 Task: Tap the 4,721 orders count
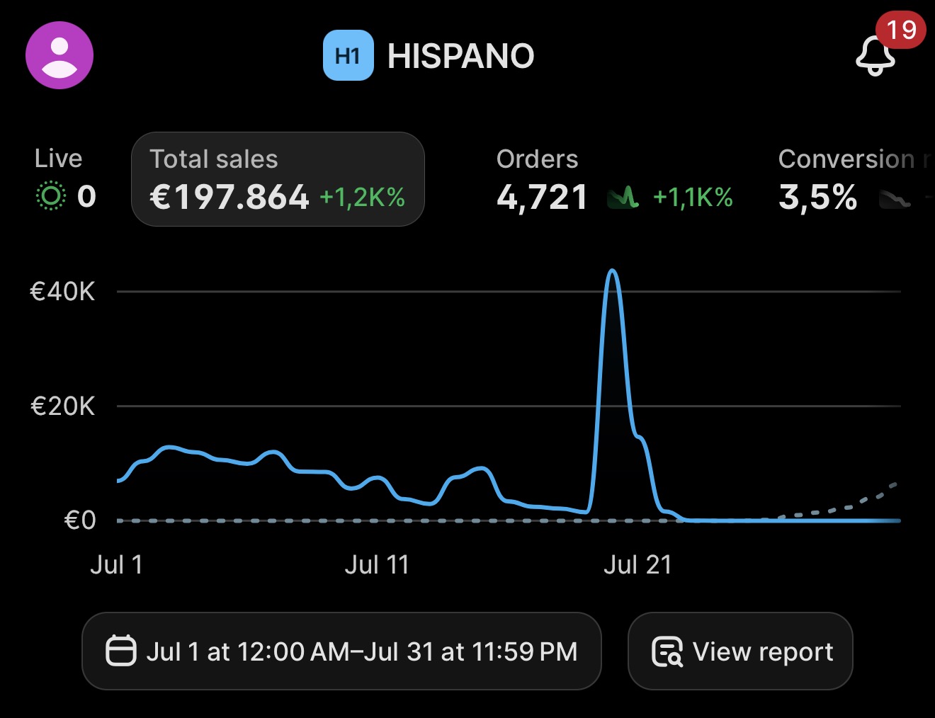542,198
